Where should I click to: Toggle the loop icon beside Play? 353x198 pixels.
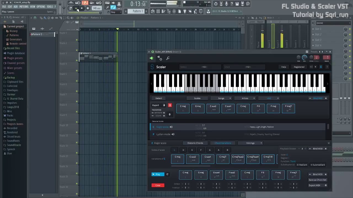click(167, 174)
